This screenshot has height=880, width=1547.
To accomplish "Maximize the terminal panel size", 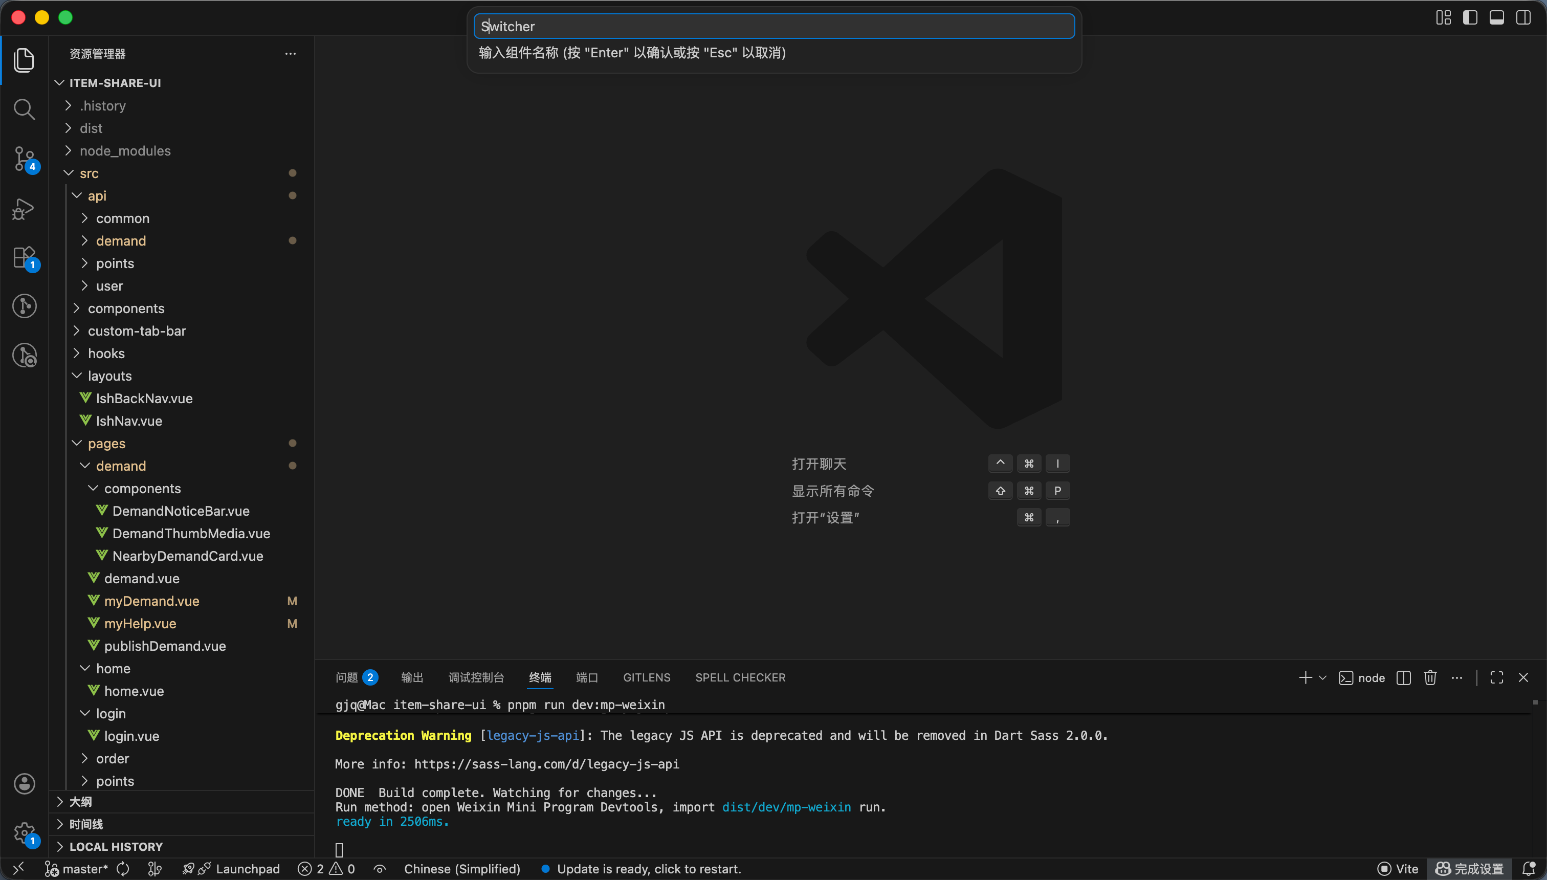I will point(1496,677).
